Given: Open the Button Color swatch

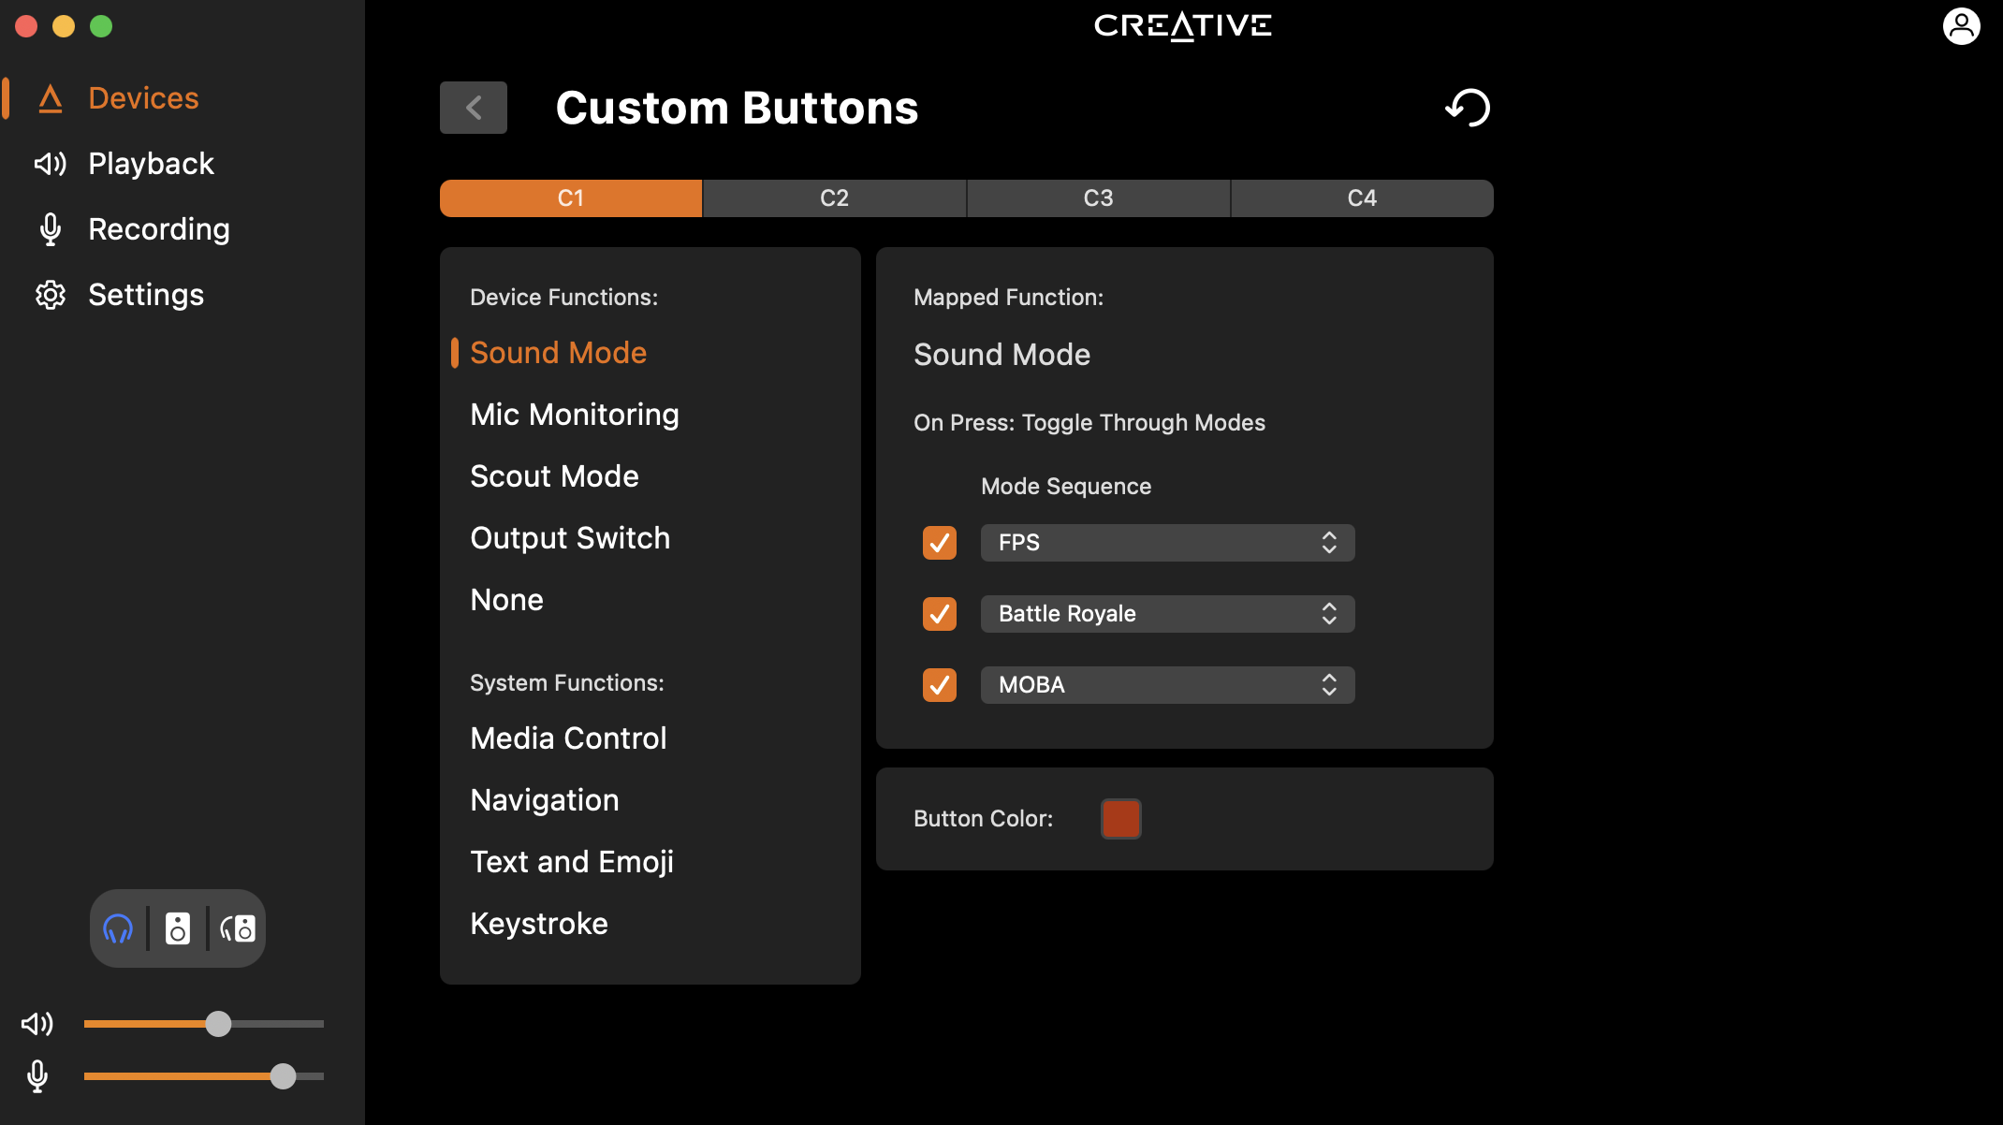Looking at the screenshot, I should (1120, 819).
